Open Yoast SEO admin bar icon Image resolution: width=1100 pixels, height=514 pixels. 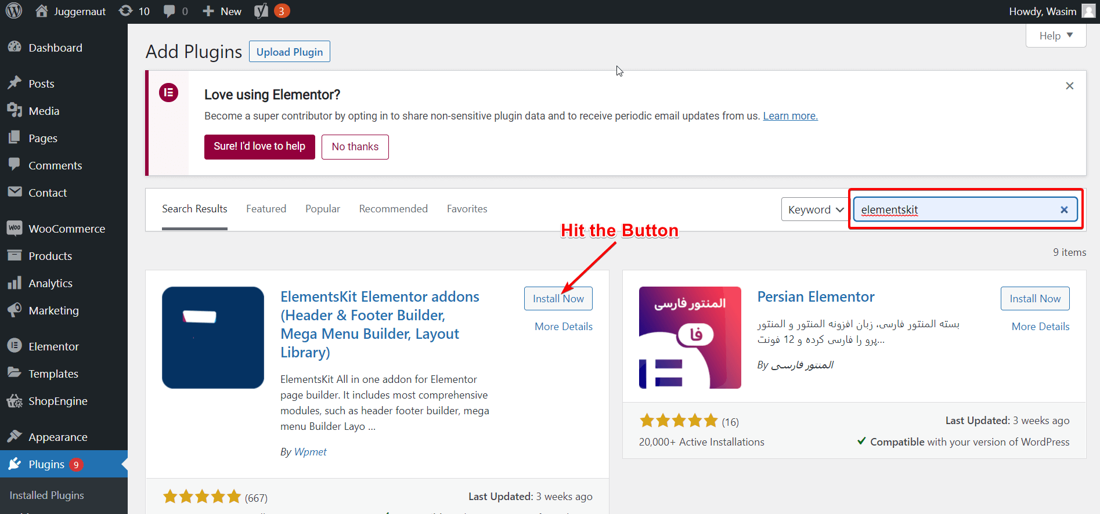(x=261, y=11)
